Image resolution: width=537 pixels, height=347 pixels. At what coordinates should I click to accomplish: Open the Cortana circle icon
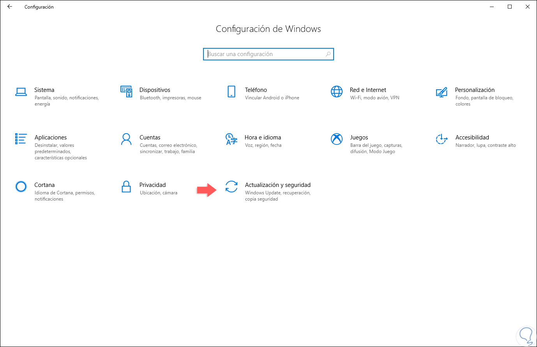21,187
